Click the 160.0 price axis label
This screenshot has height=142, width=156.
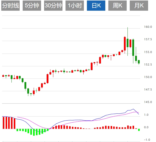point(148,27)
